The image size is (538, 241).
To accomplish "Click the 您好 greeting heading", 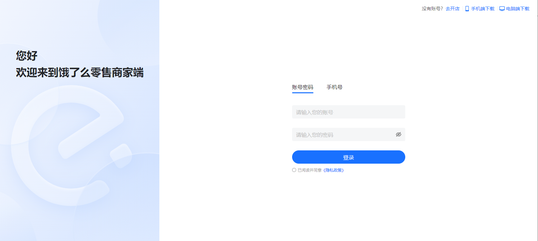I will coord(27,55).
